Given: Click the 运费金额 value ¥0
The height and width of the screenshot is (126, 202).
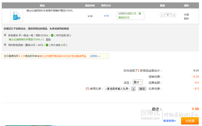Looking at the screenshot, I should pos(197,83).
